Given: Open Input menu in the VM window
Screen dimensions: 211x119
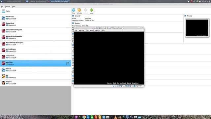Looking at the screenshot, I should (92, 30).
